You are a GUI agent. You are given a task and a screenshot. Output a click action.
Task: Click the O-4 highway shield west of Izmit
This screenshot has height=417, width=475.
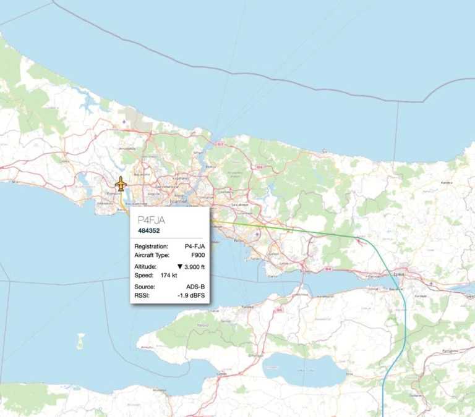(327, 270)
